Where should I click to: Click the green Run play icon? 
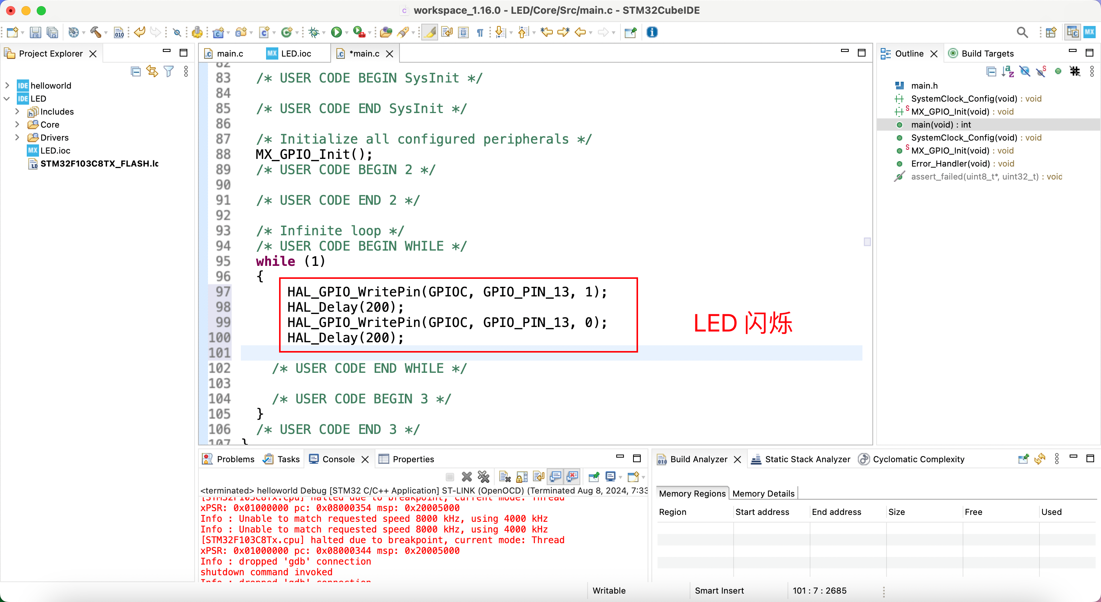tap(336, 32)
